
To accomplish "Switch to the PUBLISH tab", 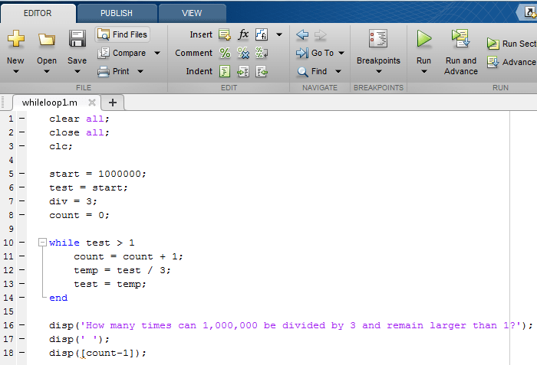I will click(x=117, y=13).
